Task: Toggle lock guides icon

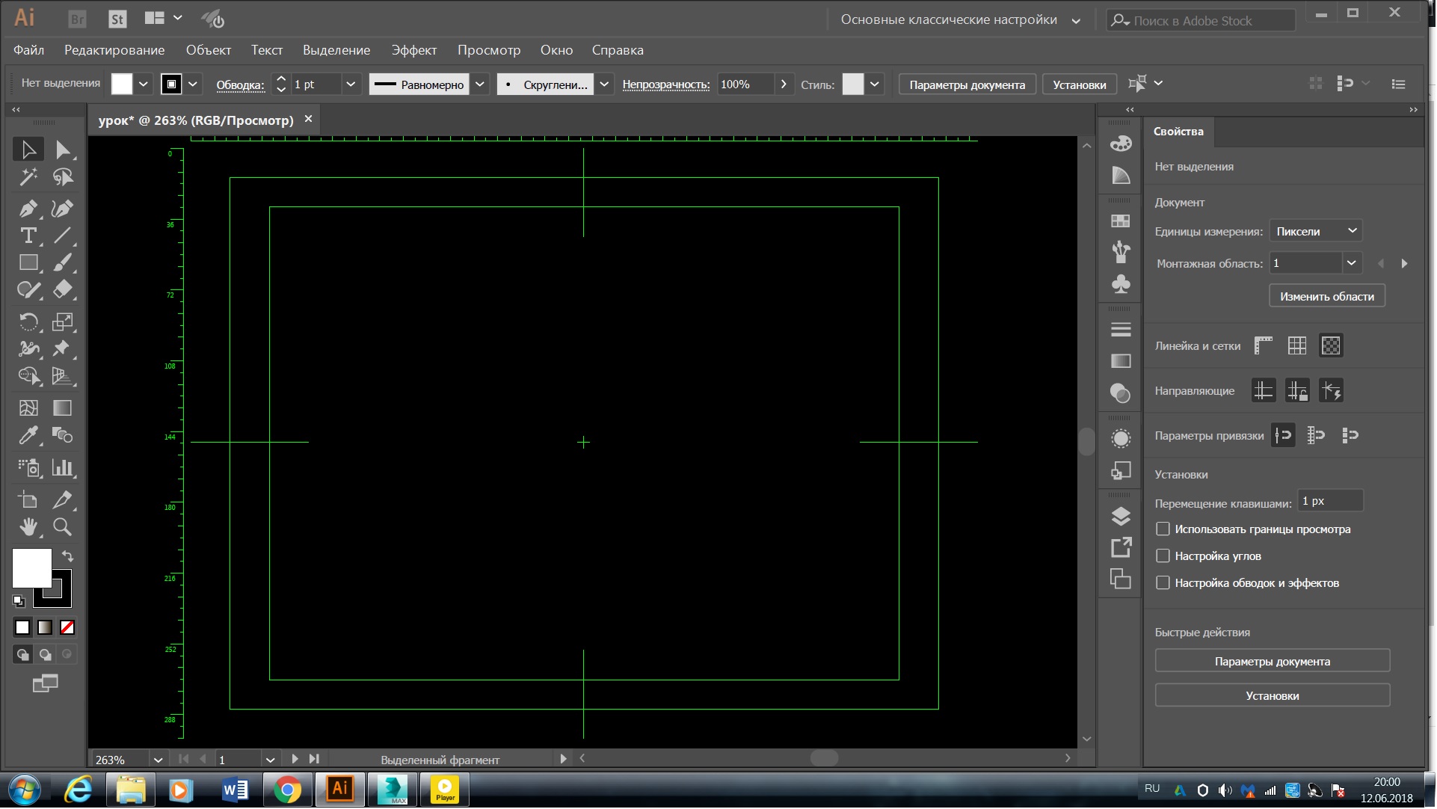Action: coord(1297,390)
